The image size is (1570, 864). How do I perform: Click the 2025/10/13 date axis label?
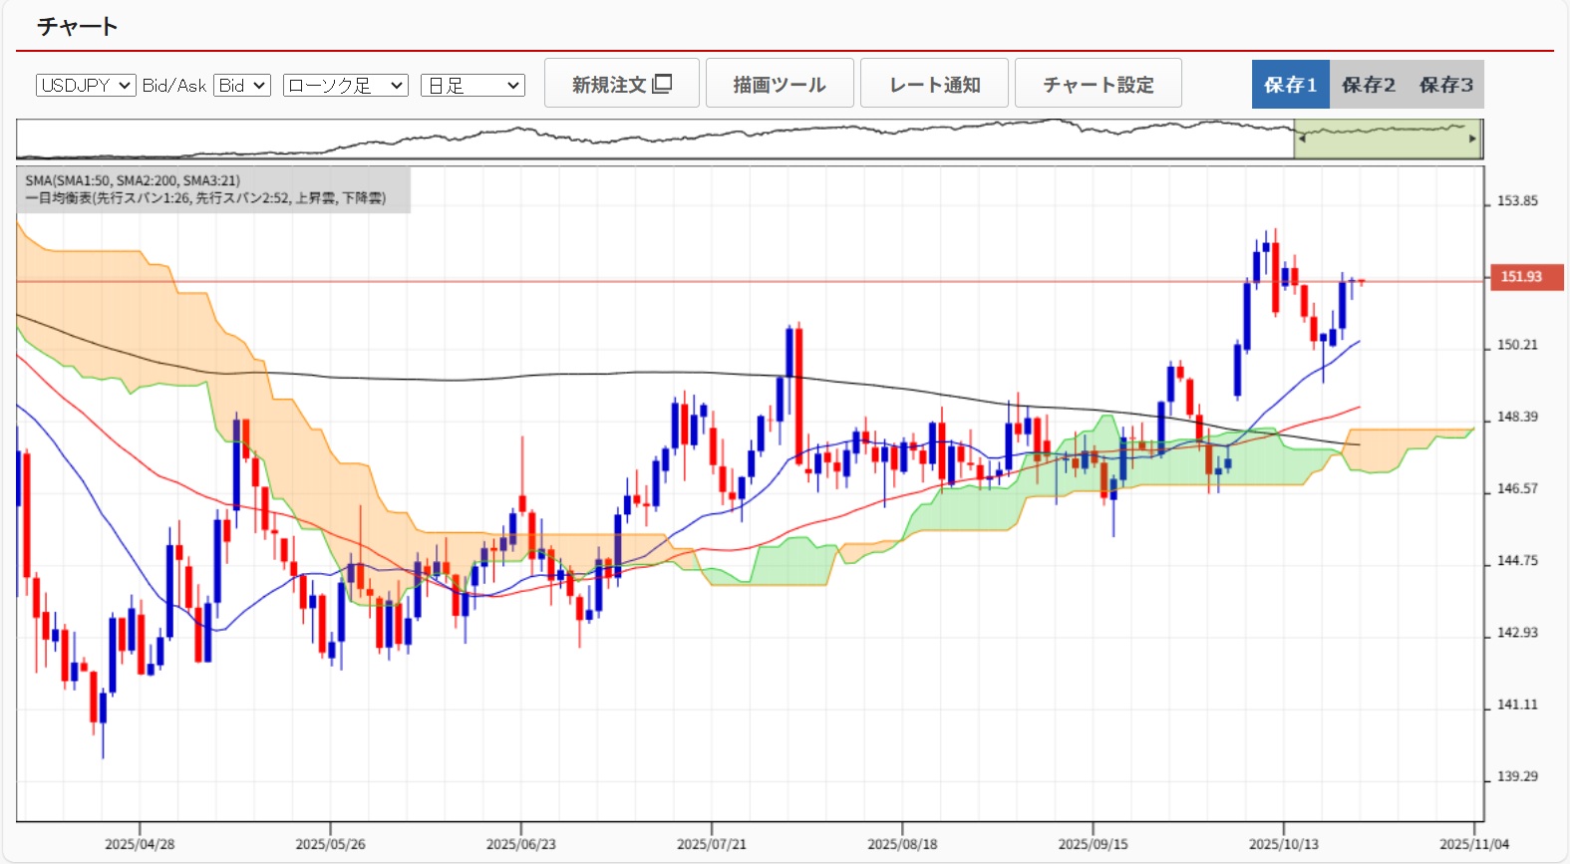[1283, 844]
